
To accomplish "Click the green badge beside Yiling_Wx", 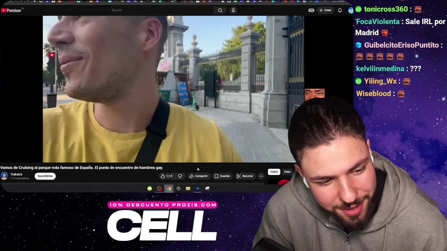I will 359,81.
